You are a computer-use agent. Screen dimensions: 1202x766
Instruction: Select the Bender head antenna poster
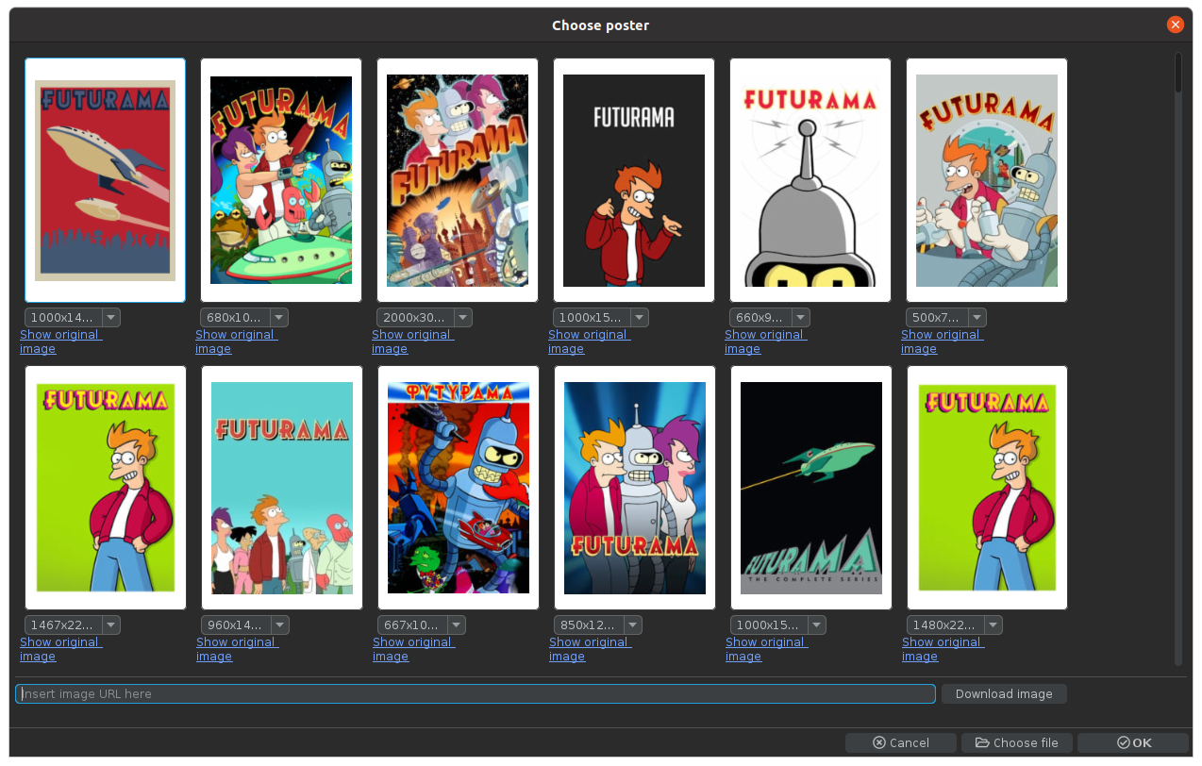pyautogui.click(x=810, y=180)
